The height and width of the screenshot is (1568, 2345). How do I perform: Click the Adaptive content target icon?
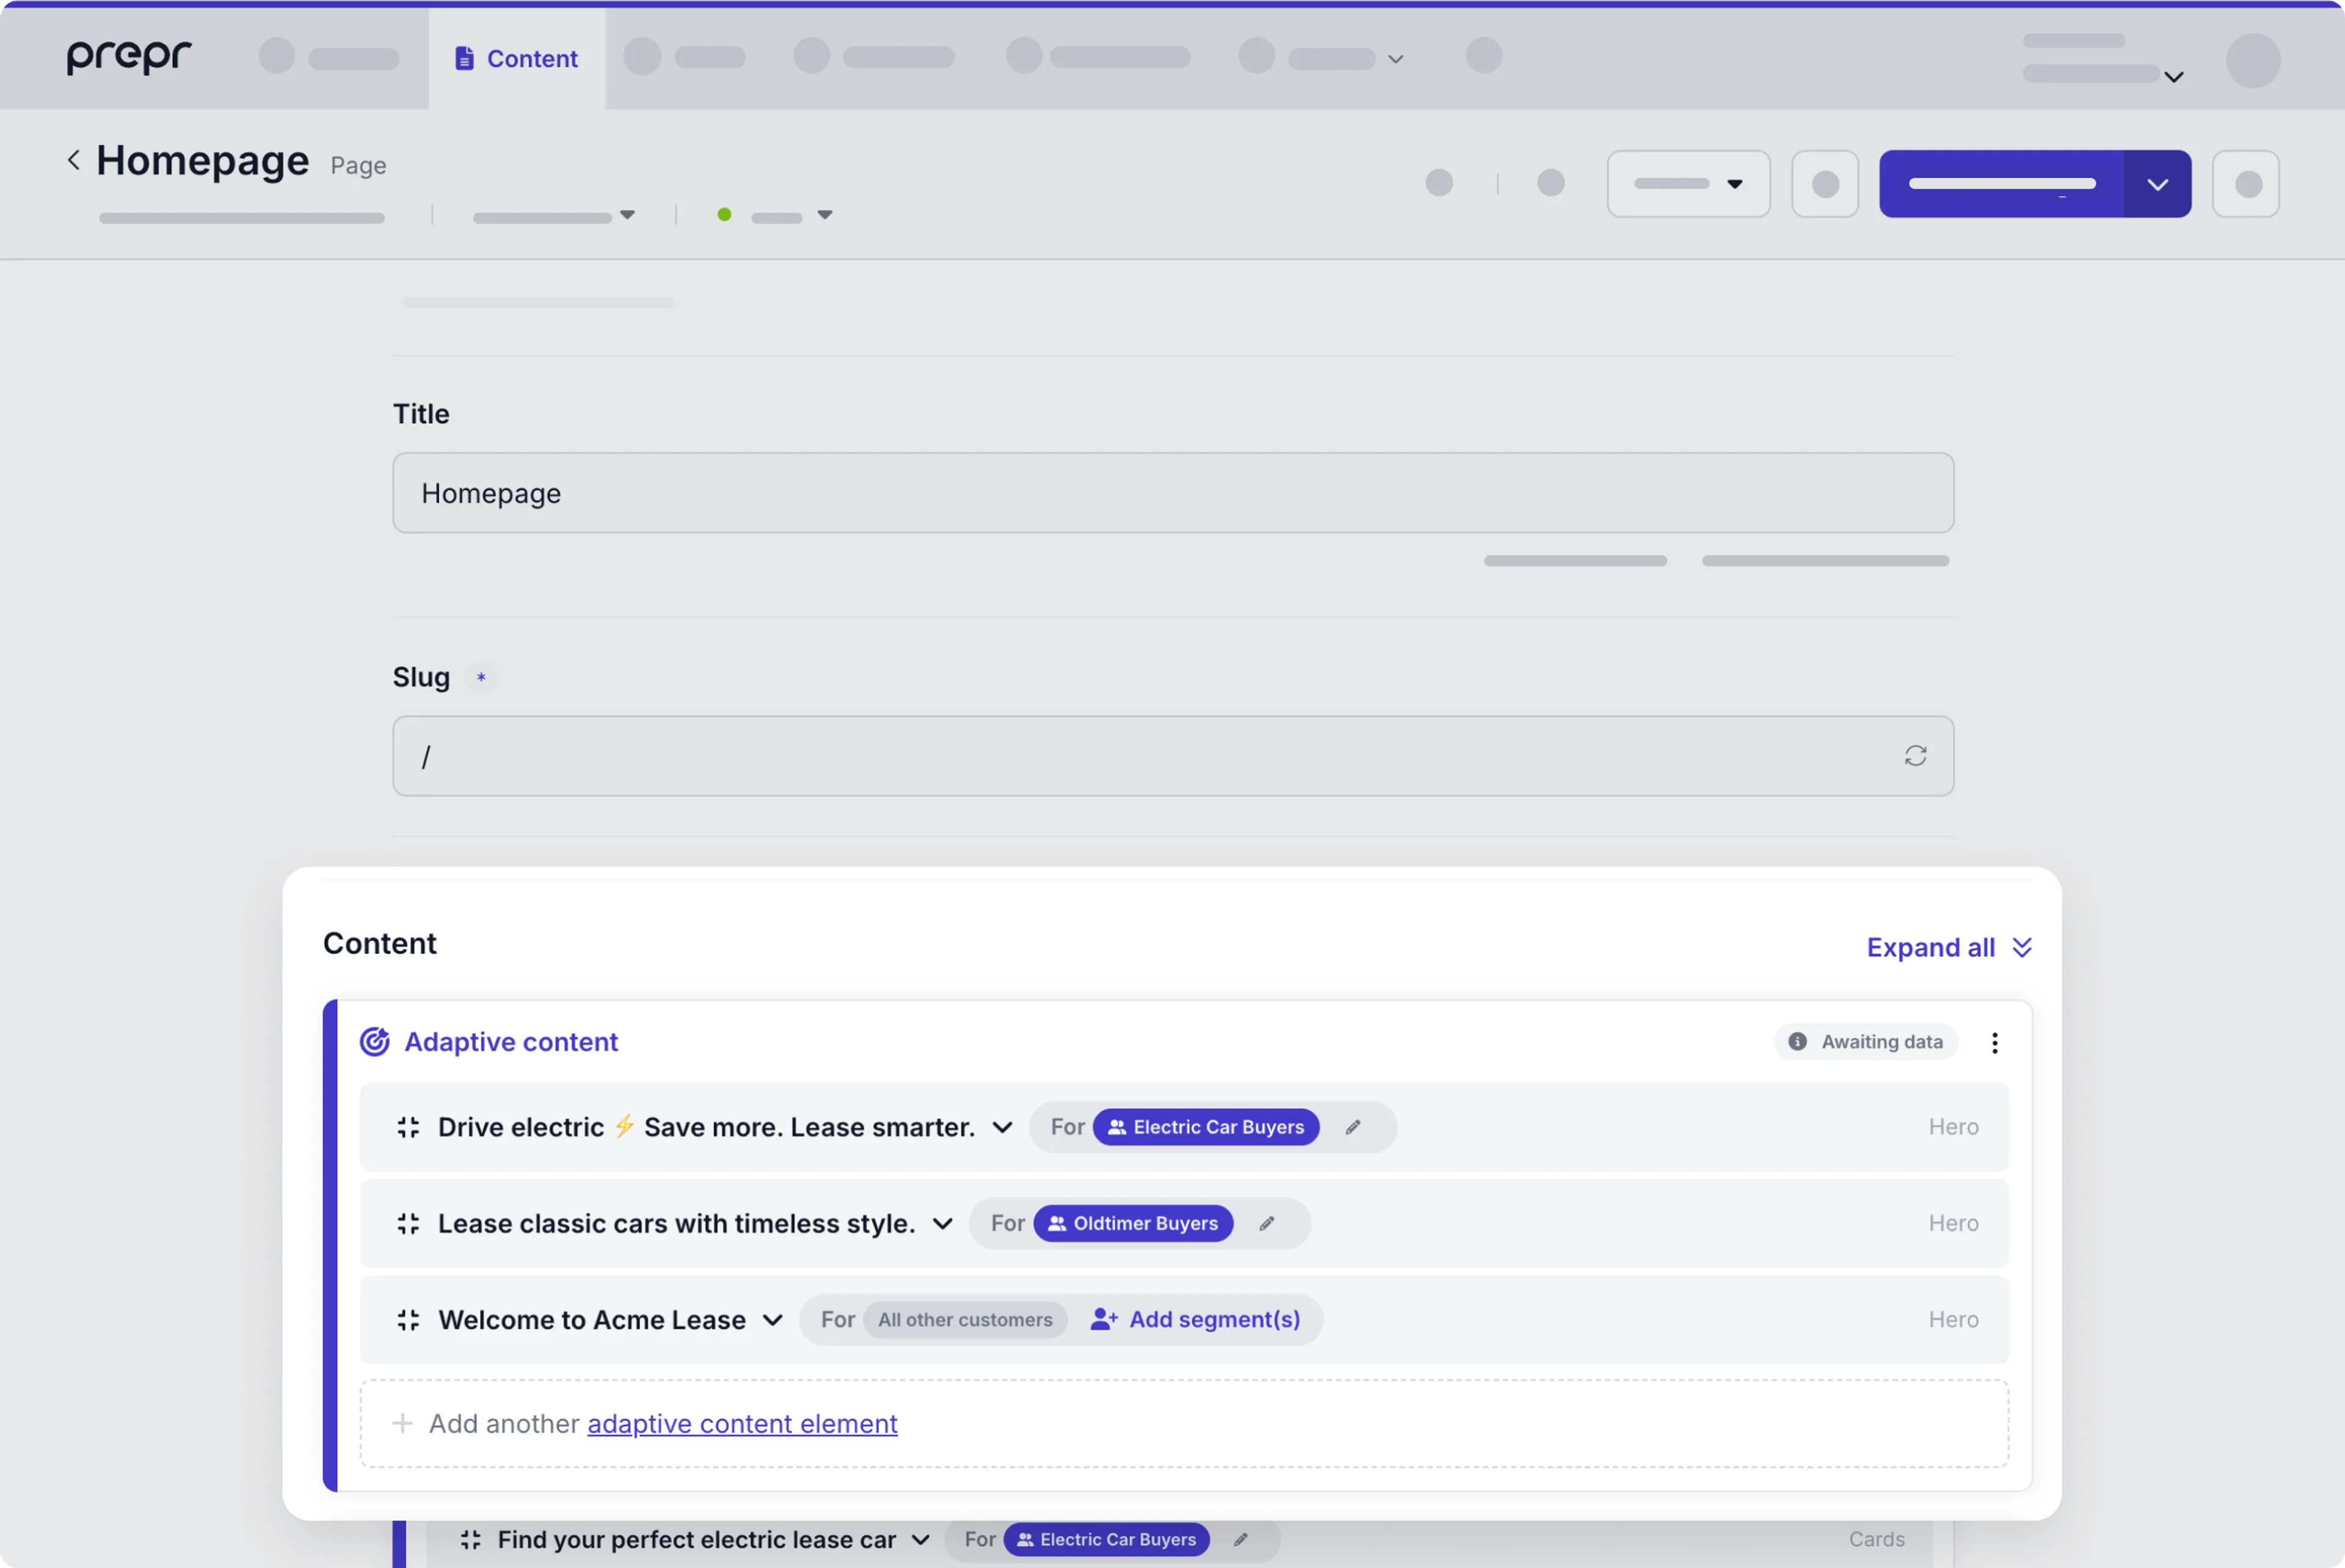374,1041
